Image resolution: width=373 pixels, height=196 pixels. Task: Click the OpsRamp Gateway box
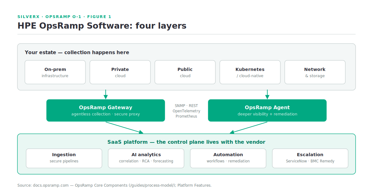(x=106, y=110)
